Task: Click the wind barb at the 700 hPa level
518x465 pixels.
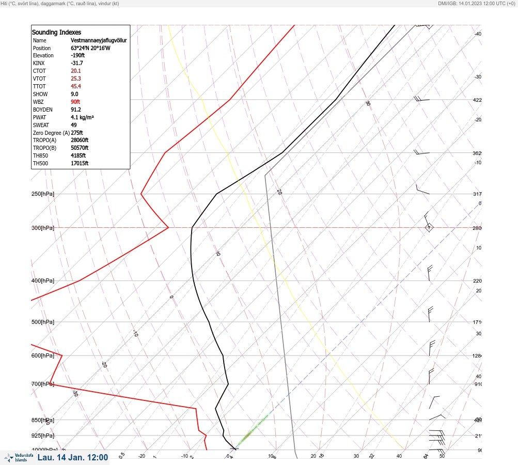Action: (431, 377)
